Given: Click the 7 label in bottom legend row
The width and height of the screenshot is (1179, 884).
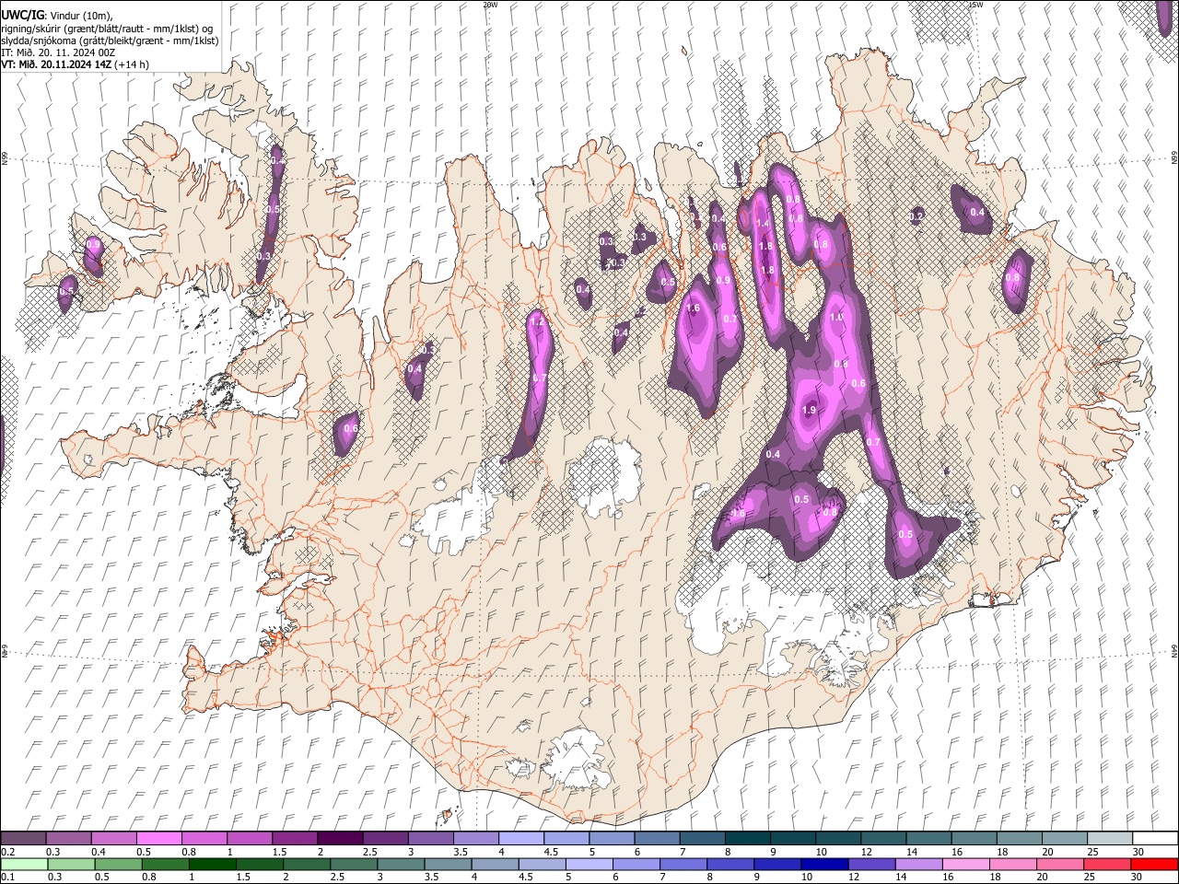Looking at the screenshot, I should click(662, 877).
